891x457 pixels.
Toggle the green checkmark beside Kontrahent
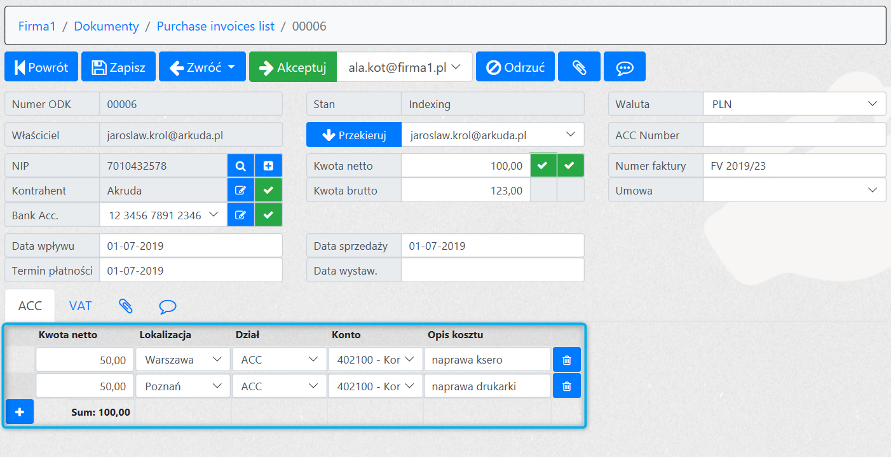pyautogui.click(x=268, y=191)
